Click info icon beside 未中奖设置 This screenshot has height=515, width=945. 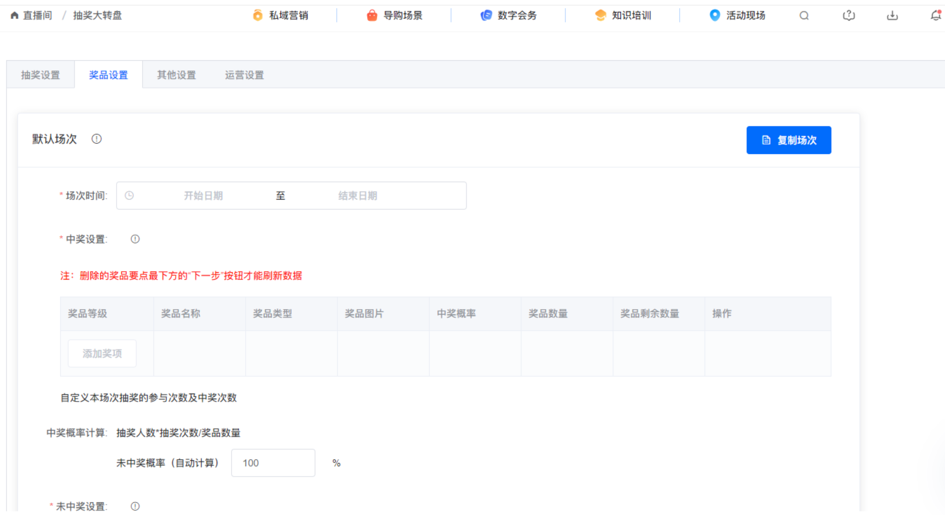135,506
